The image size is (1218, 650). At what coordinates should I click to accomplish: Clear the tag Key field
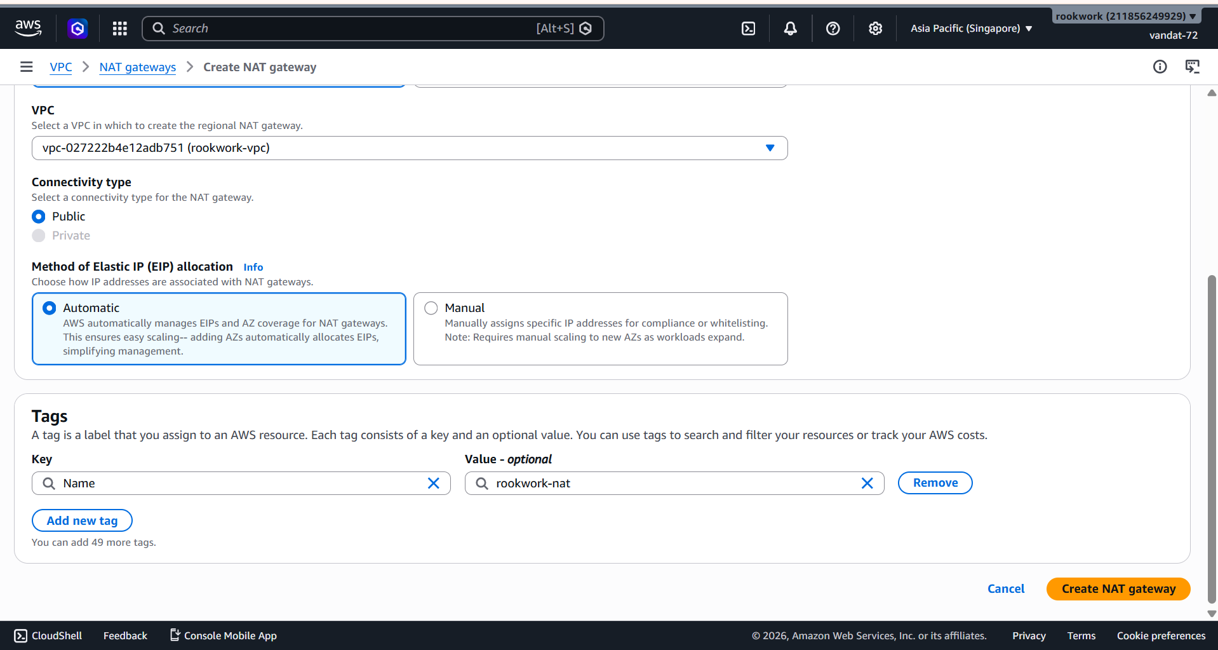pyautogui.click(x=434, y=484)
